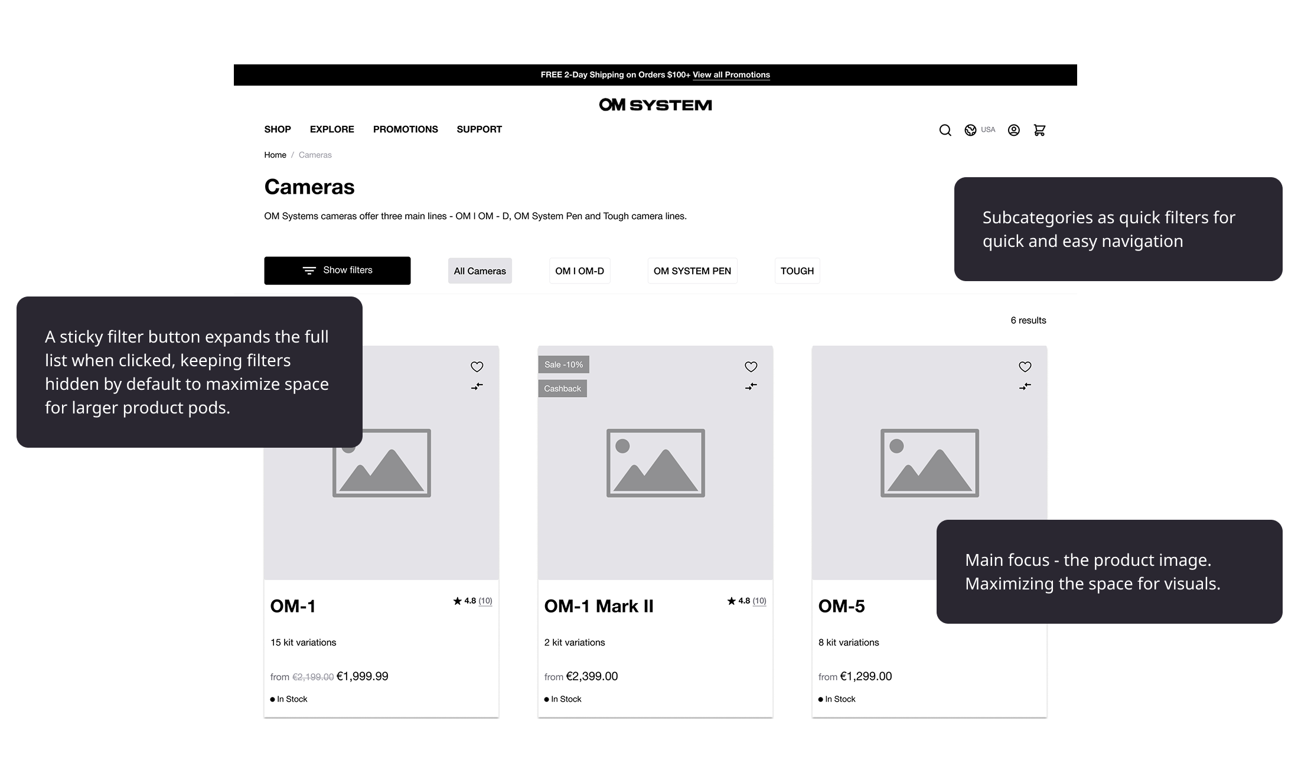
Task: Open the PROMOTIONS menu
Action: point(405,129)
